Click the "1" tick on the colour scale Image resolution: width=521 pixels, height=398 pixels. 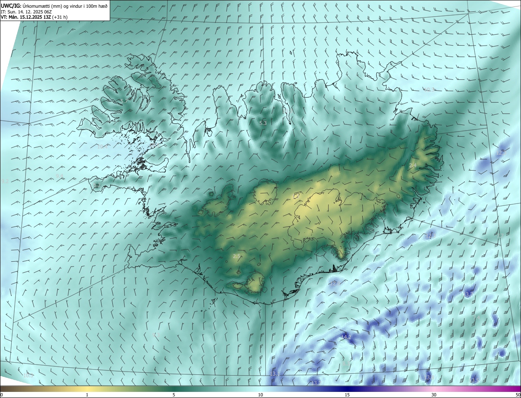87,395
